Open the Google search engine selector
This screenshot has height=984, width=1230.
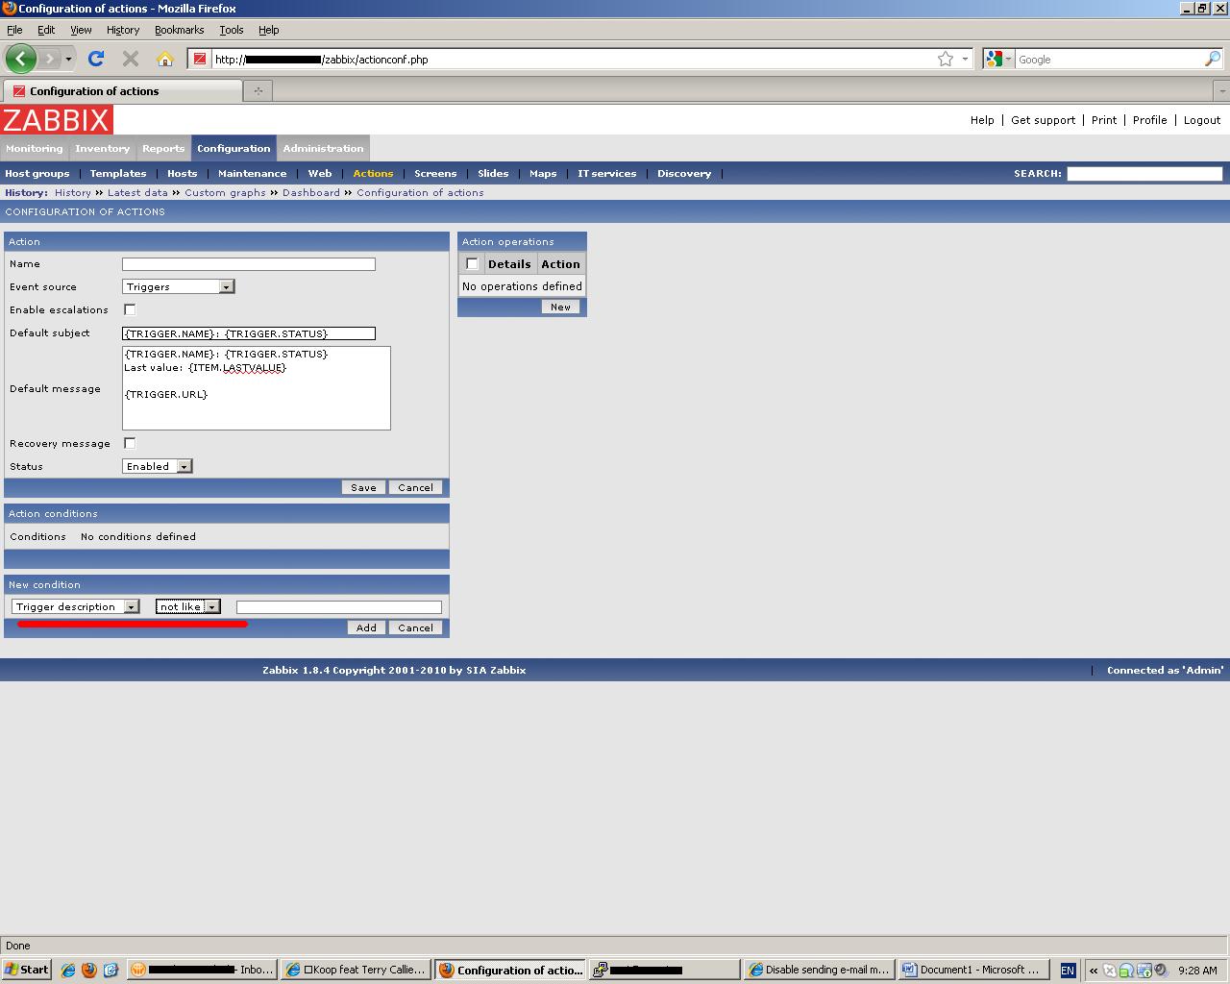(x=998, y=59)
